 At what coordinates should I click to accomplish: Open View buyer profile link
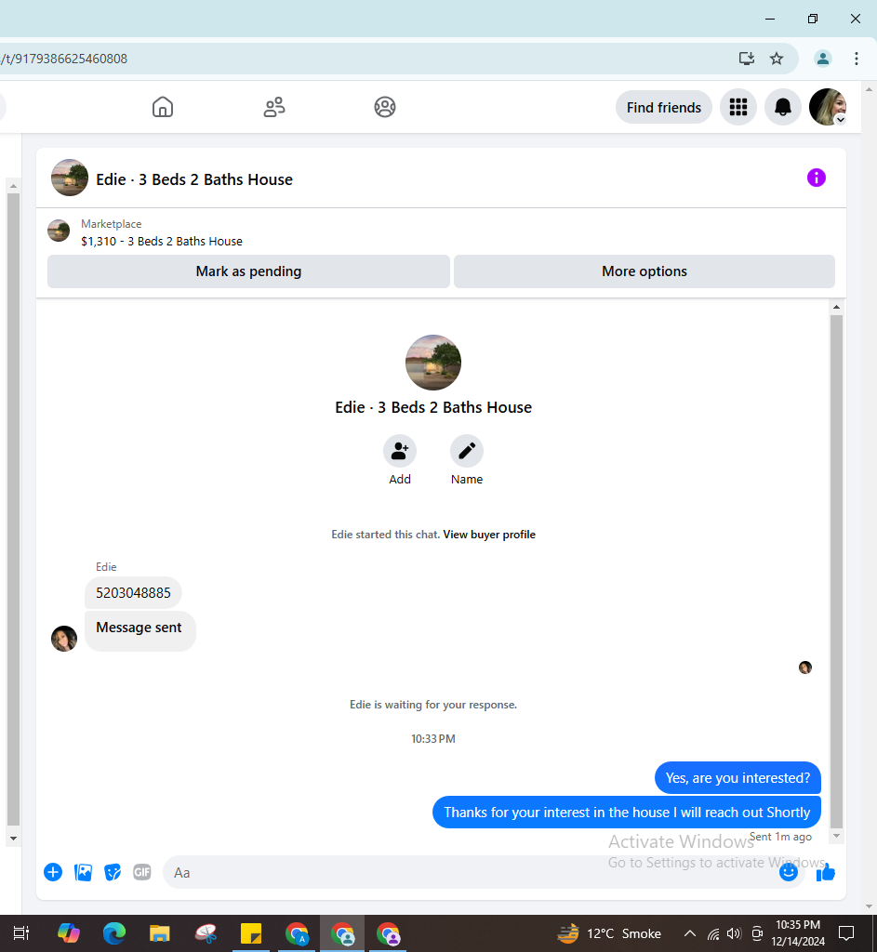pyautogui.click(x=489, y=535)
